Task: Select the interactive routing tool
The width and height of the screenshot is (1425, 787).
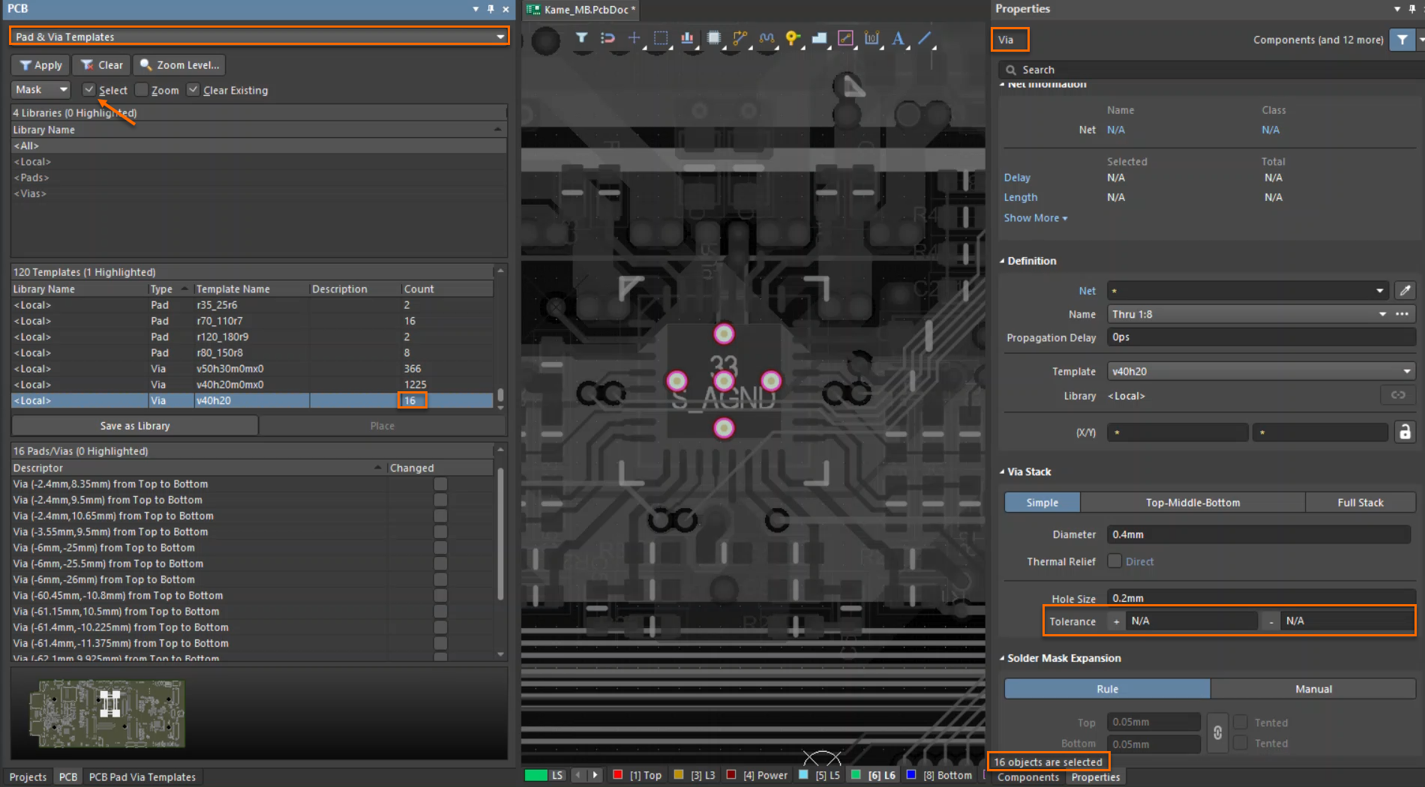Action: pyautogui.click(x=739, y=37)
